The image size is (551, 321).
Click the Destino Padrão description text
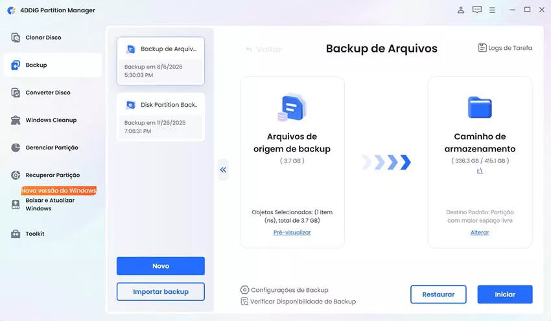coord(480,216)
